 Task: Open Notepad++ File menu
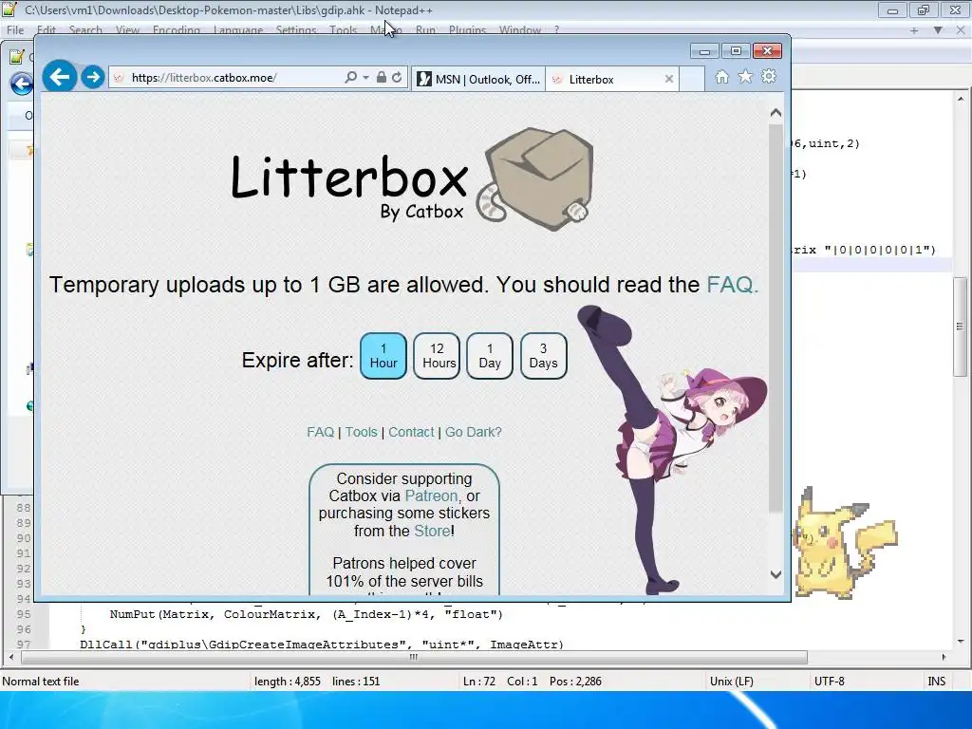click(15, 29)
